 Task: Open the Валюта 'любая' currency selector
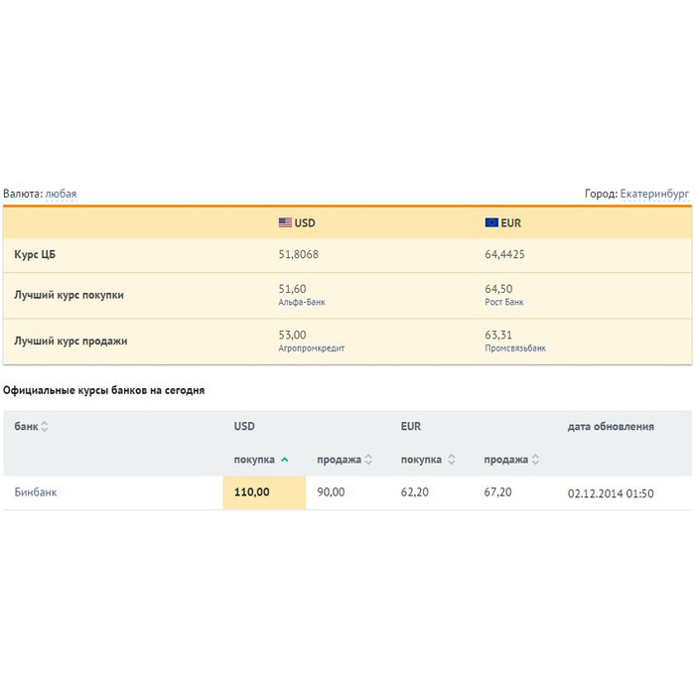pos(61,194)
